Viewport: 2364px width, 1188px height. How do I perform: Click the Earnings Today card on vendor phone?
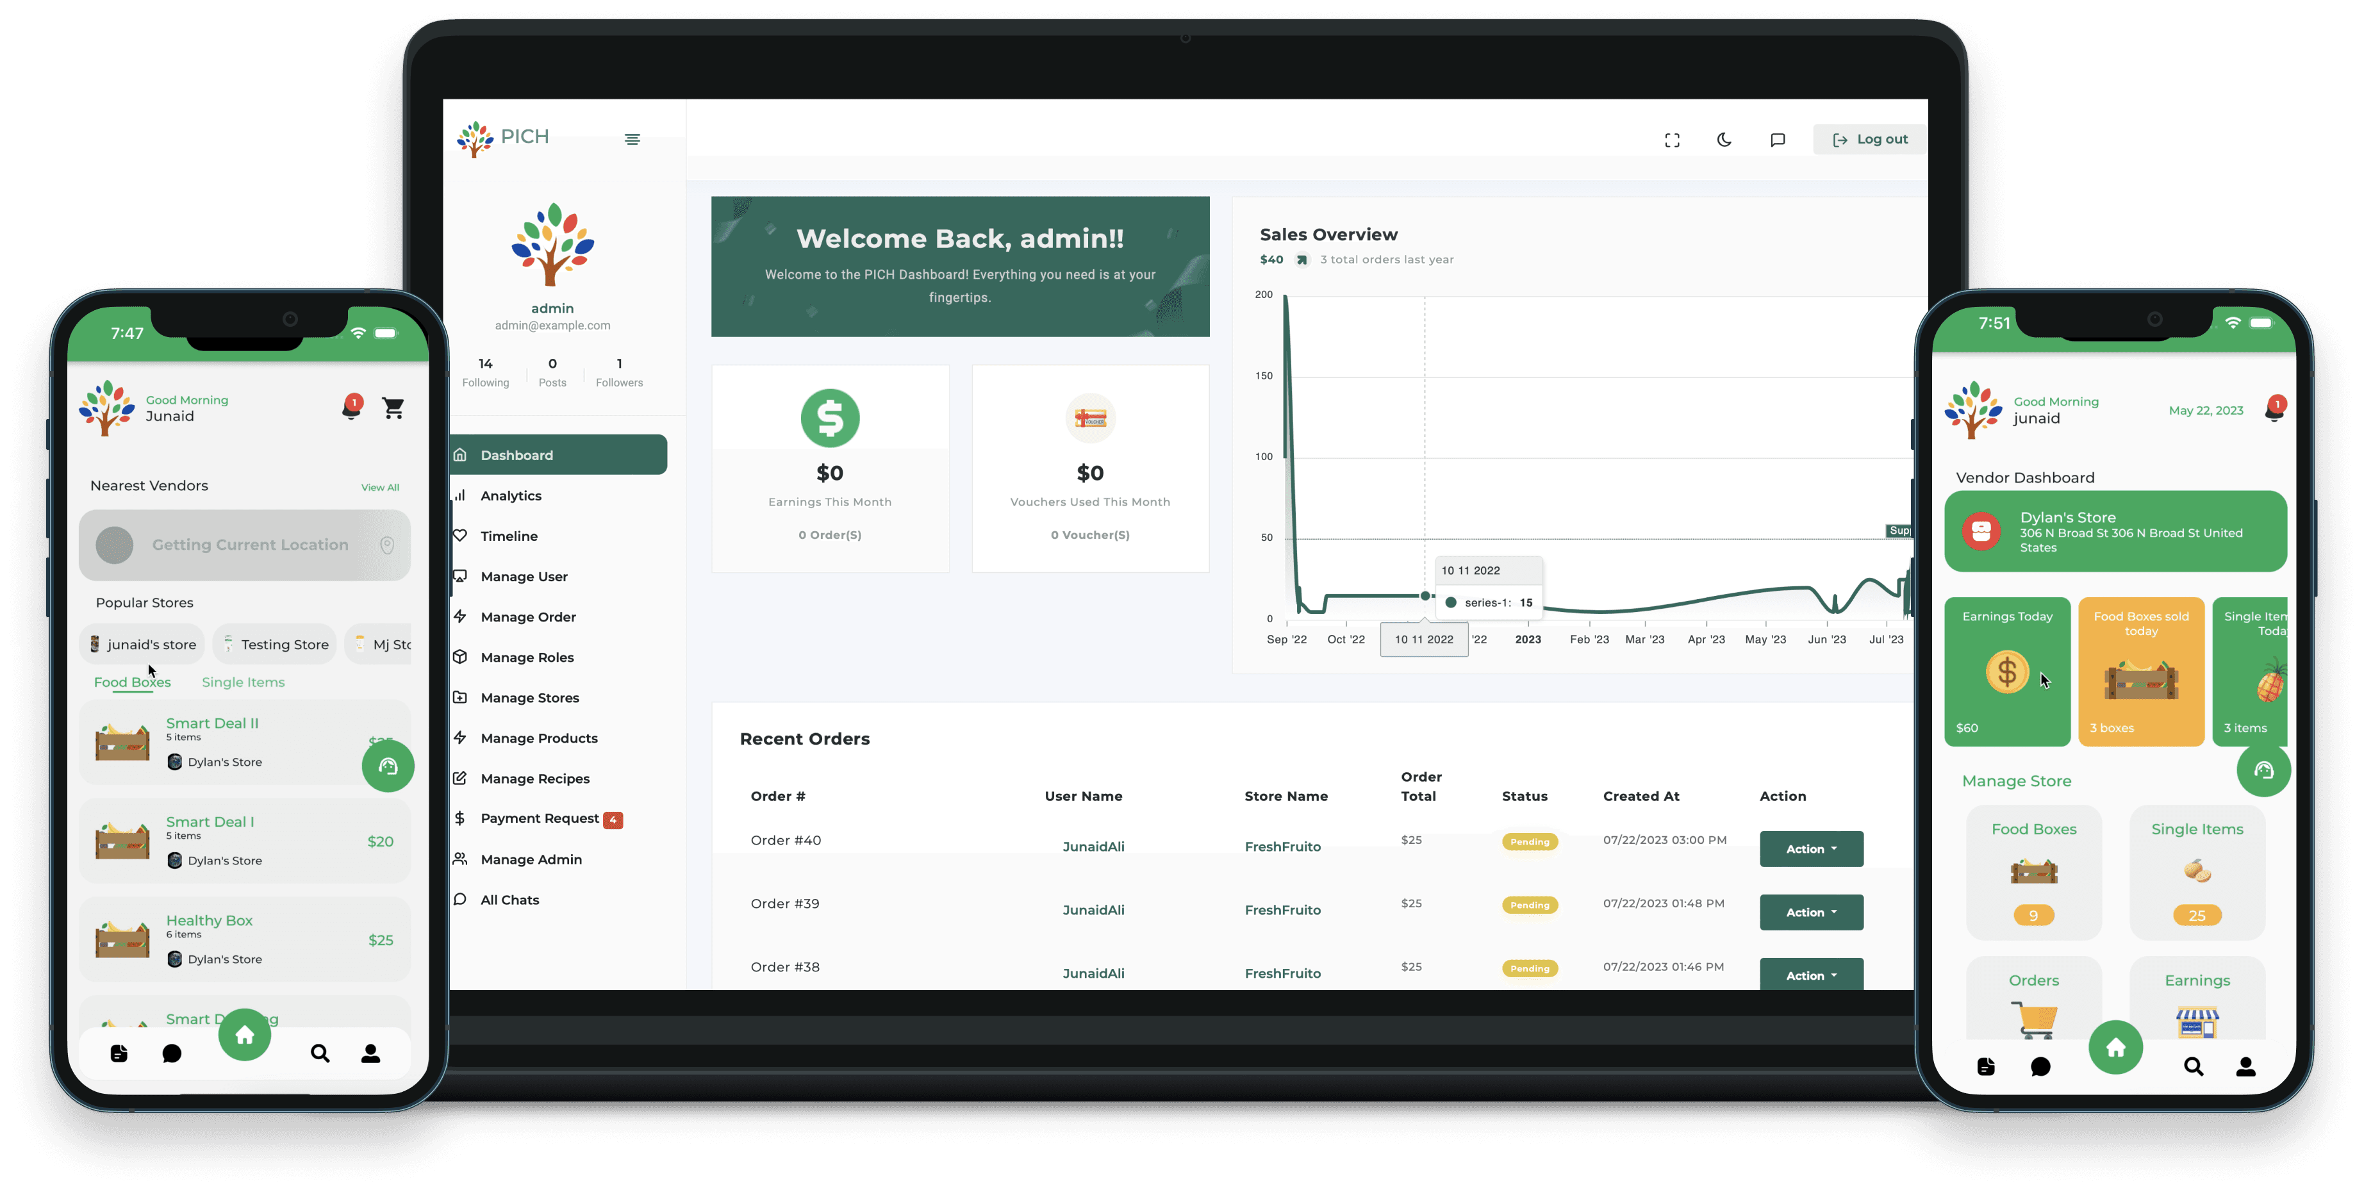(2007, 672)
